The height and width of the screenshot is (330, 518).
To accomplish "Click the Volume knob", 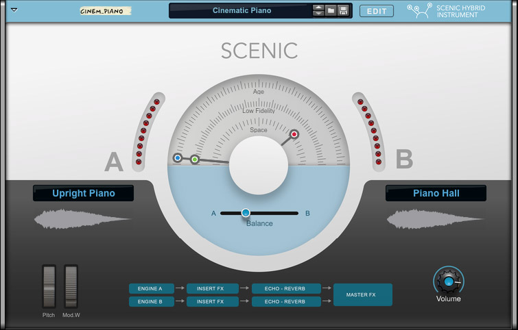I will click(448, 281).
